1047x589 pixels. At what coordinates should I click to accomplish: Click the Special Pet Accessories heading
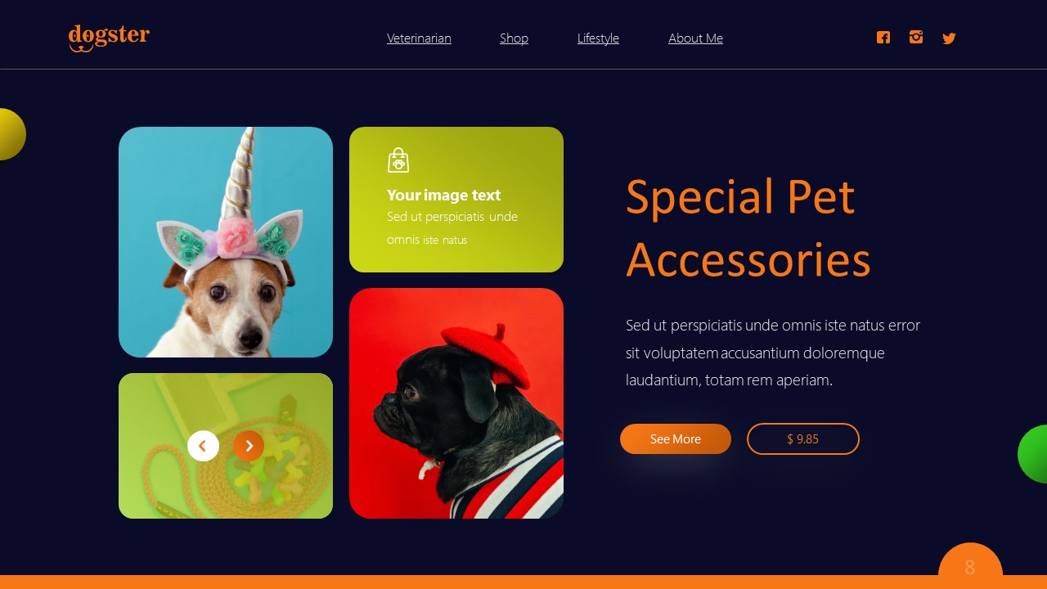tap(748, 228)
